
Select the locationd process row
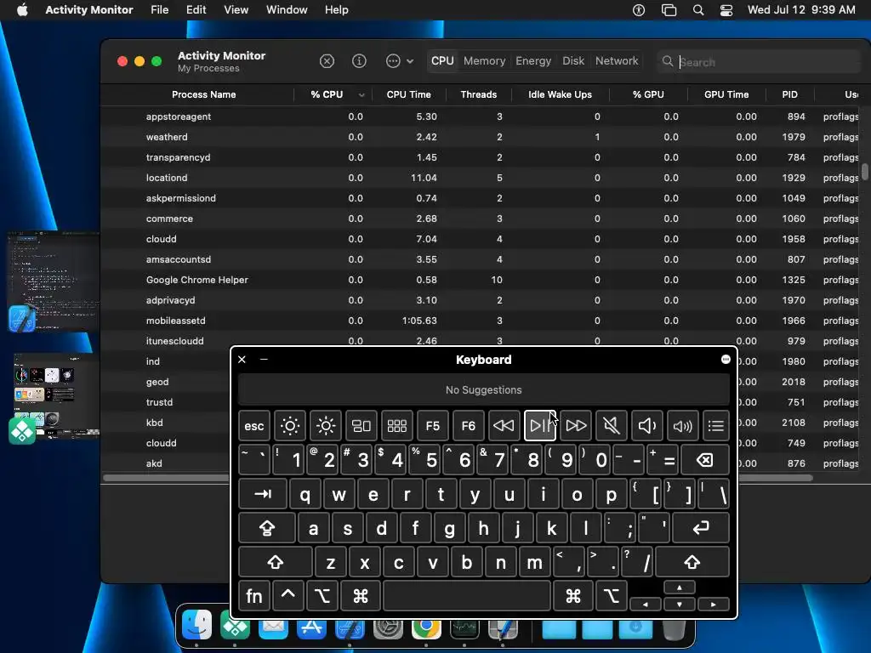pyautogui.click(x=481, y=178)
